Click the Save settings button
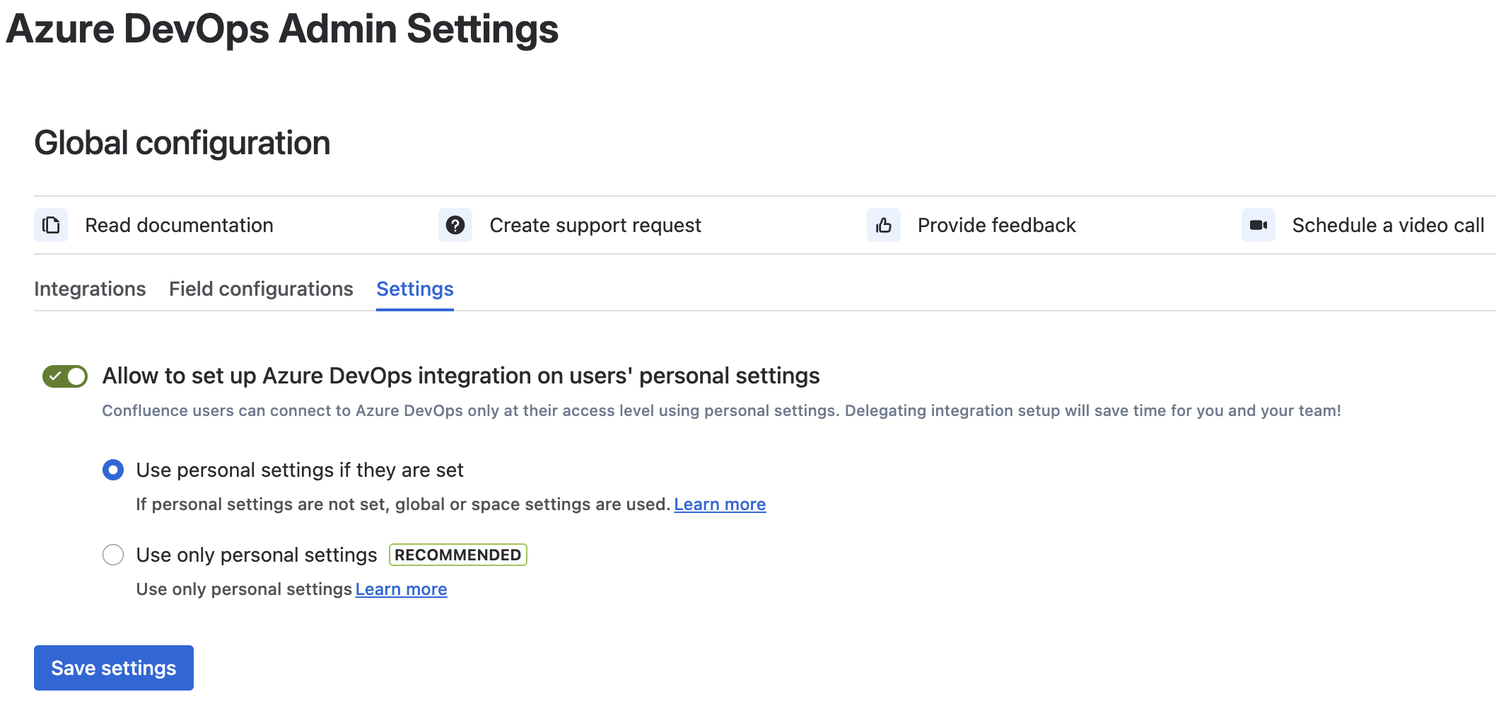Image resolution: width=1506 pixels, height=716 pixels. [114, 668]
